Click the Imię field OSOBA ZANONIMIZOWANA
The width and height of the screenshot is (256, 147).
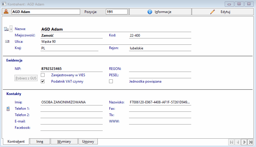tap(71, 102)
